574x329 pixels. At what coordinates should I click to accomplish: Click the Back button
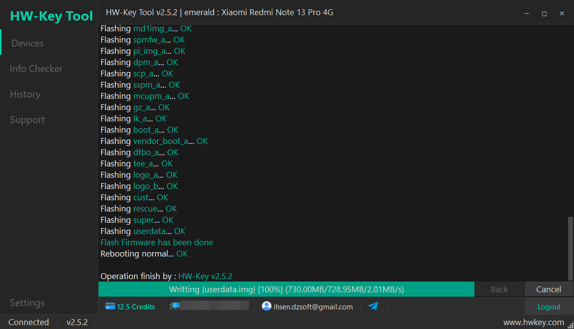click(499, 289)
